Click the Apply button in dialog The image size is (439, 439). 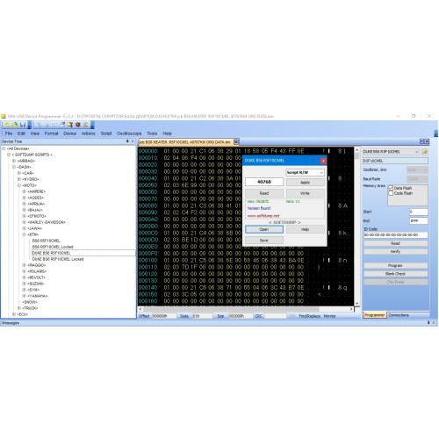[x=306, y=182]
